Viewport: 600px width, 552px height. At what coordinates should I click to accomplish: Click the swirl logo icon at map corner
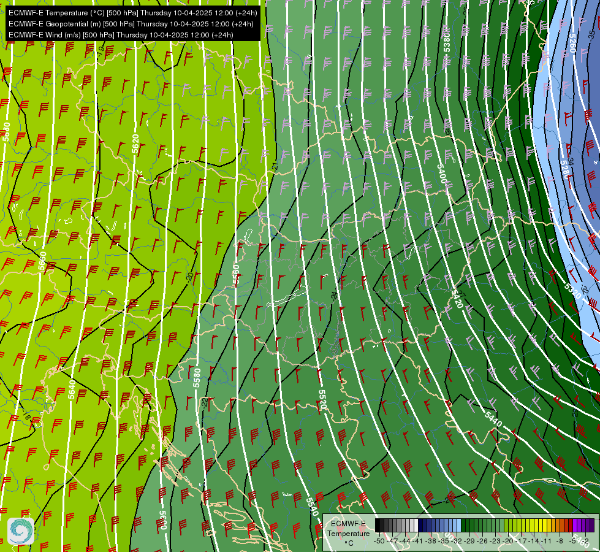click(x=21, y=531)
